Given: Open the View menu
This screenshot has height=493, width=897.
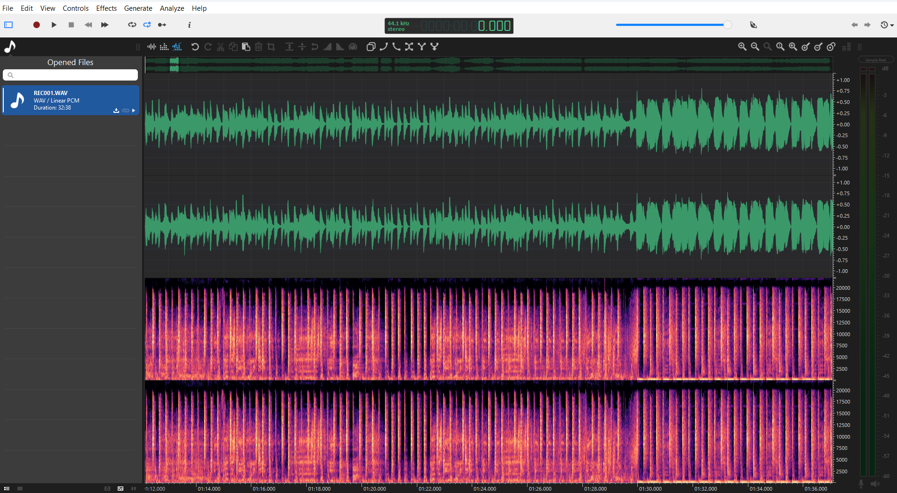Looking at the screenshot, I should [48, 8].
